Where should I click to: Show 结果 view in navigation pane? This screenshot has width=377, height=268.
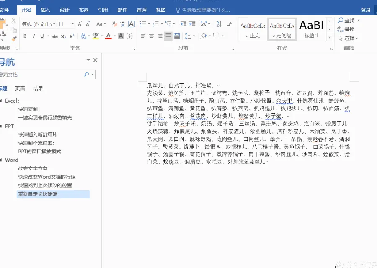pos(38,89)
